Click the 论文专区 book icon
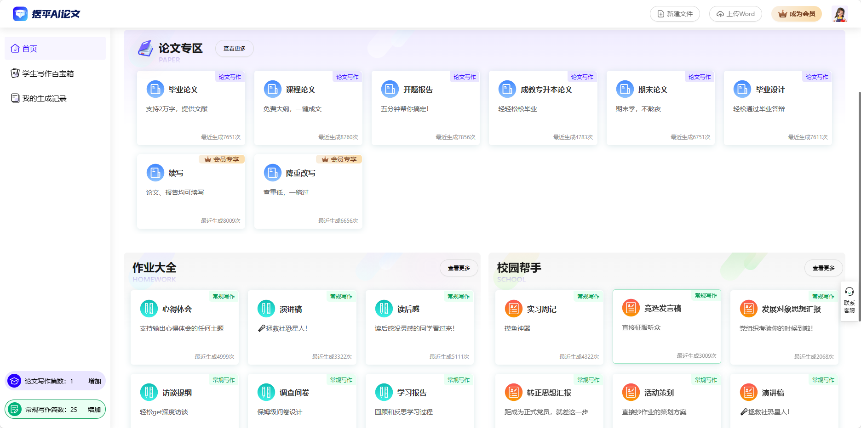This screenshot has width=861, height=428. tap(146, 48)
